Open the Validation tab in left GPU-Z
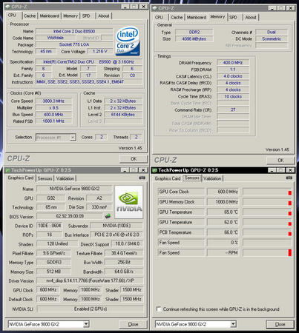Screen dimensions: 299x333 click(65, 178)
